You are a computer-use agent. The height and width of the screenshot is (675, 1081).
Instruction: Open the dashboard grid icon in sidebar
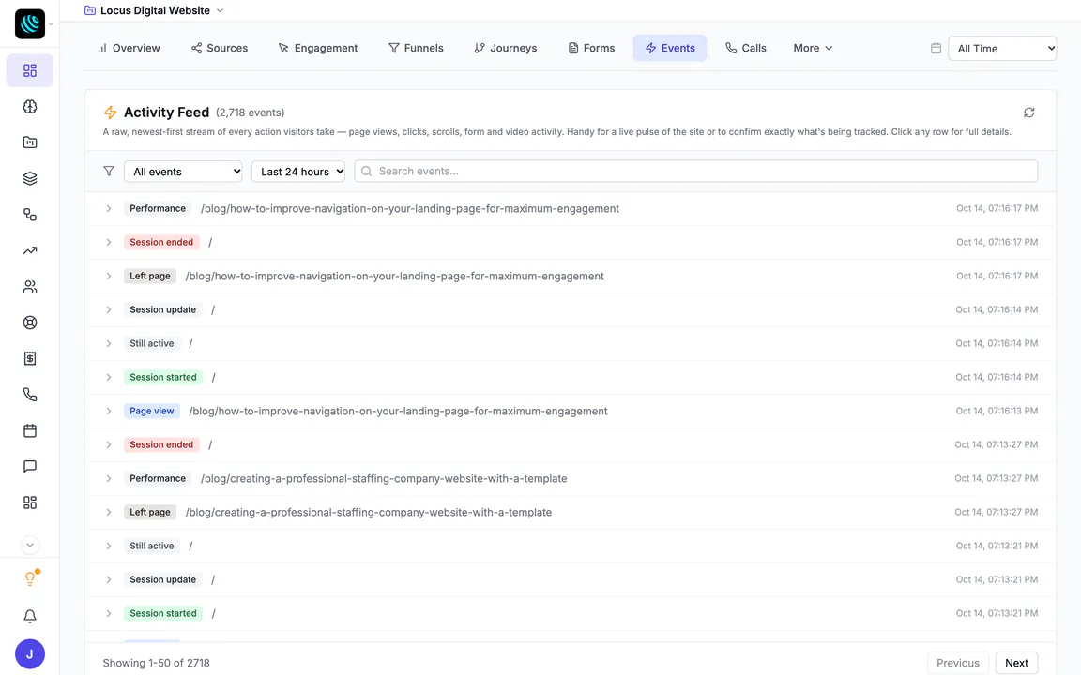[x=30, y=70]
